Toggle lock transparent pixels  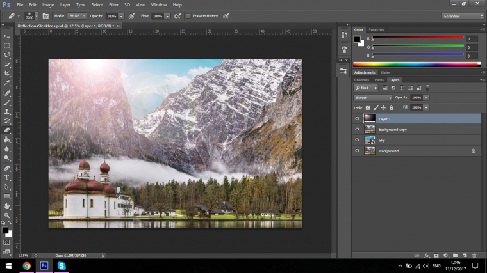pyautogui.click(x=368, y=108)
